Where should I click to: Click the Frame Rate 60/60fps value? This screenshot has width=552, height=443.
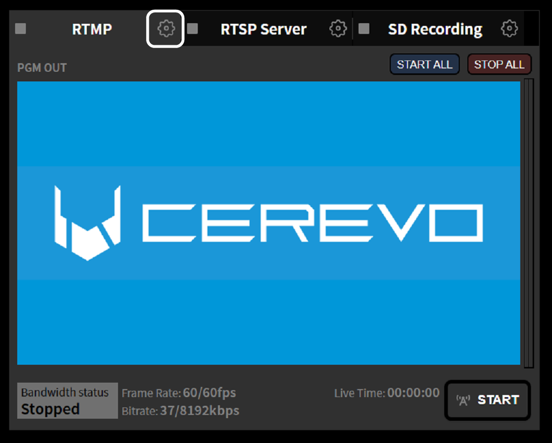[210, 393]
